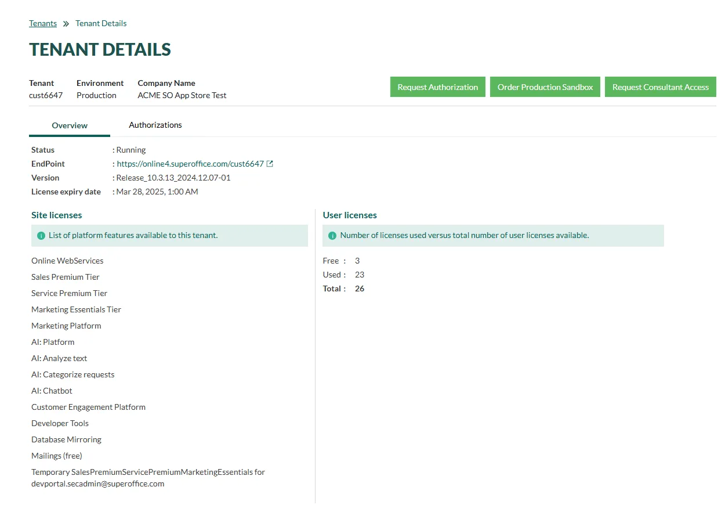725x512 pixels.
Task: Click the Site licenses section heading
Action: [57, 215]
